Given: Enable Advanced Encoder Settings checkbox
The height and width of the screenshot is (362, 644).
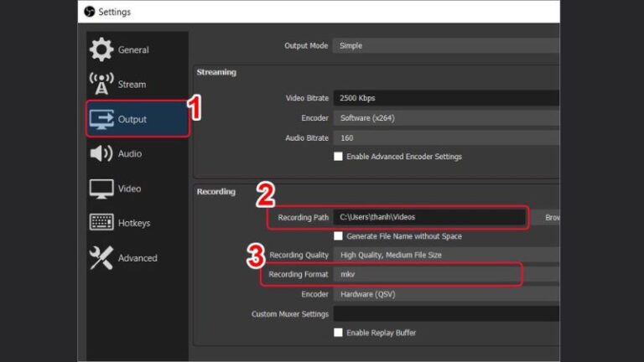Looking at the screenshot, I should point(339,157).
